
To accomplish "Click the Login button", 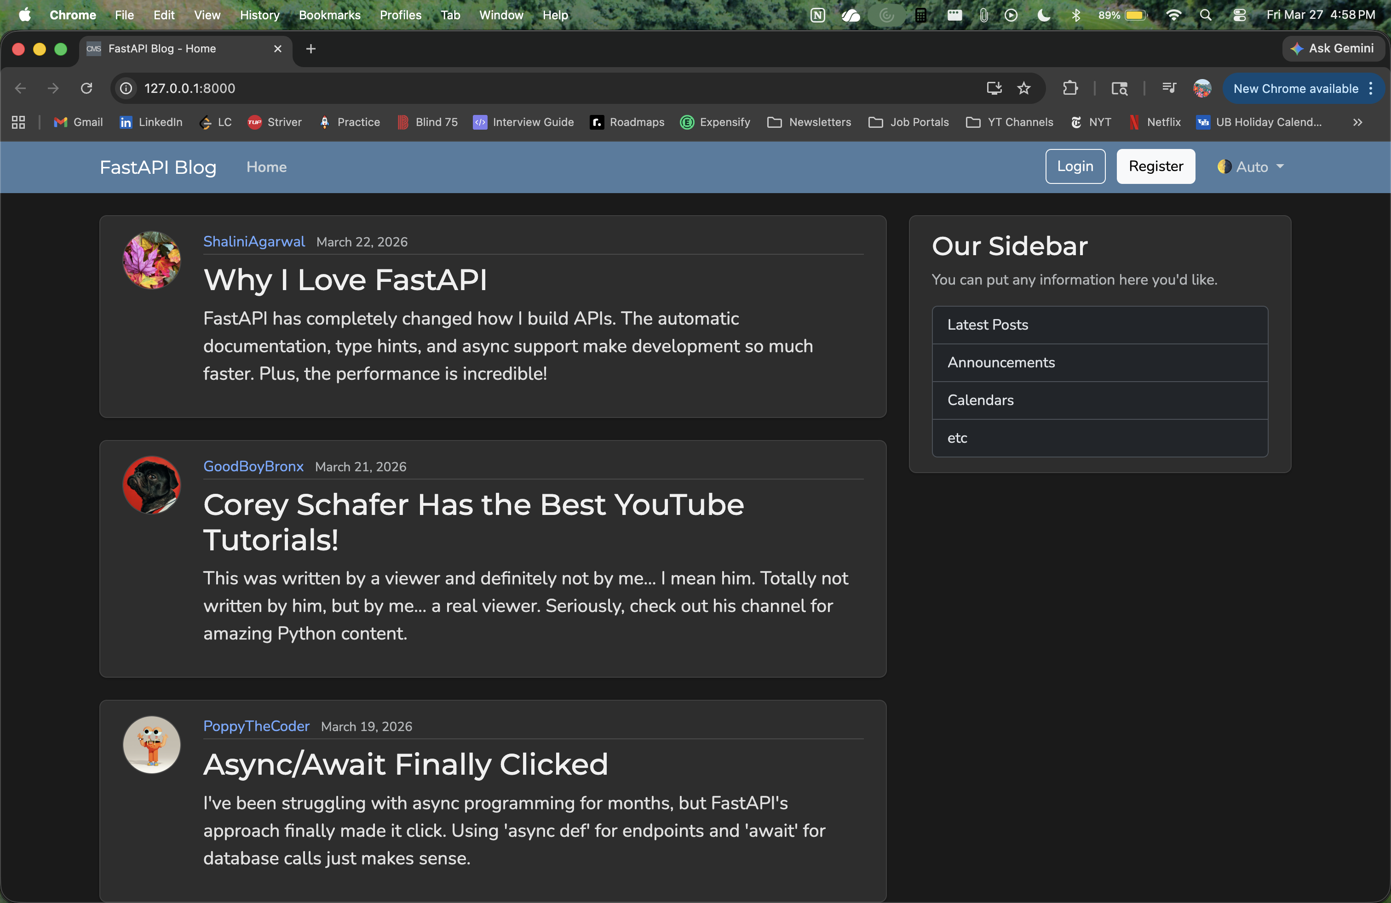I will (x=1075, y=166).
